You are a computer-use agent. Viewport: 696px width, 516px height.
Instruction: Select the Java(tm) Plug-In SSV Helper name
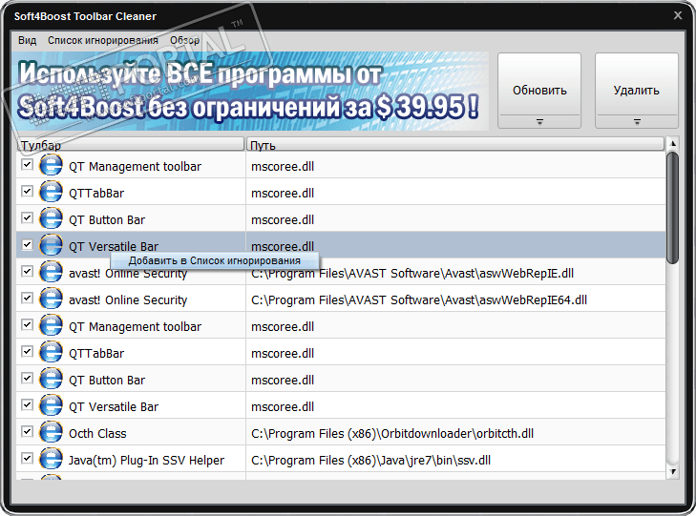click(x=146, y=460)
